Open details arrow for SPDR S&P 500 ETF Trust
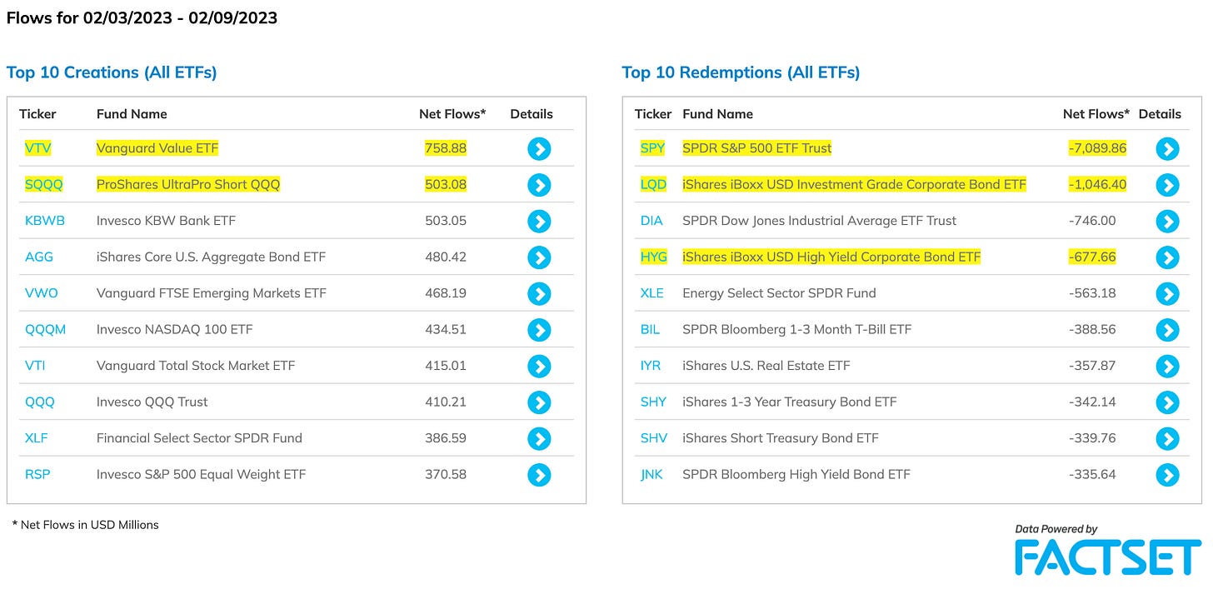1213x594 pixels. (1167, 149)
